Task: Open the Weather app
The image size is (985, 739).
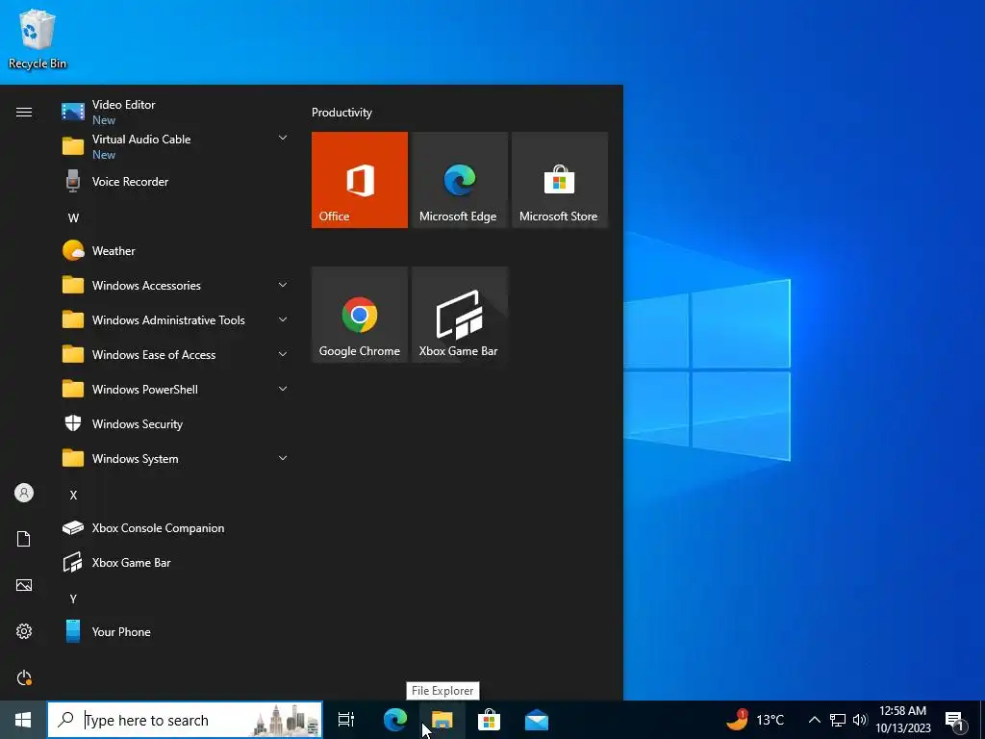Action: pyautogui.click(x=175, y=251)
